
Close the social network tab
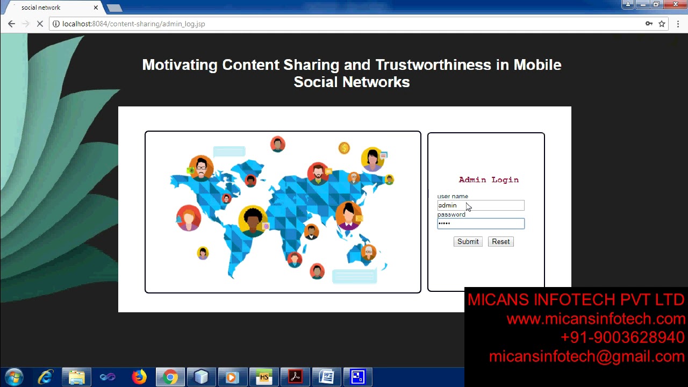[x=96, y=8]
